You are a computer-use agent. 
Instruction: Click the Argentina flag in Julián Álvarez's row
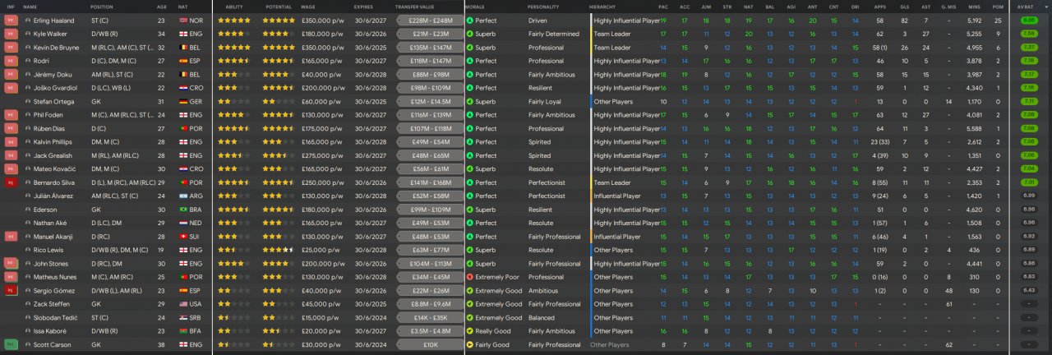(x=183, y=196)
